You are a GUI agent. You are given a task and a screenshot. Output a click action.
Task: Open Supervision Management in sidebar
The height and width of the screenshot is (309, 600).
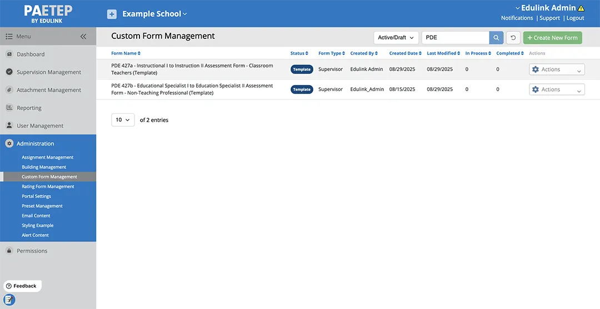pos(48,72)
